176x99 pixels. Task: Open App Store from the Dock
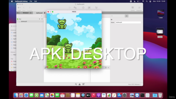[x=119, y=95]
